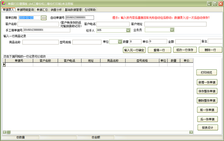224x141 pixels.
Task: Expand the 经手人 dropdown
Action: point(128,30)
